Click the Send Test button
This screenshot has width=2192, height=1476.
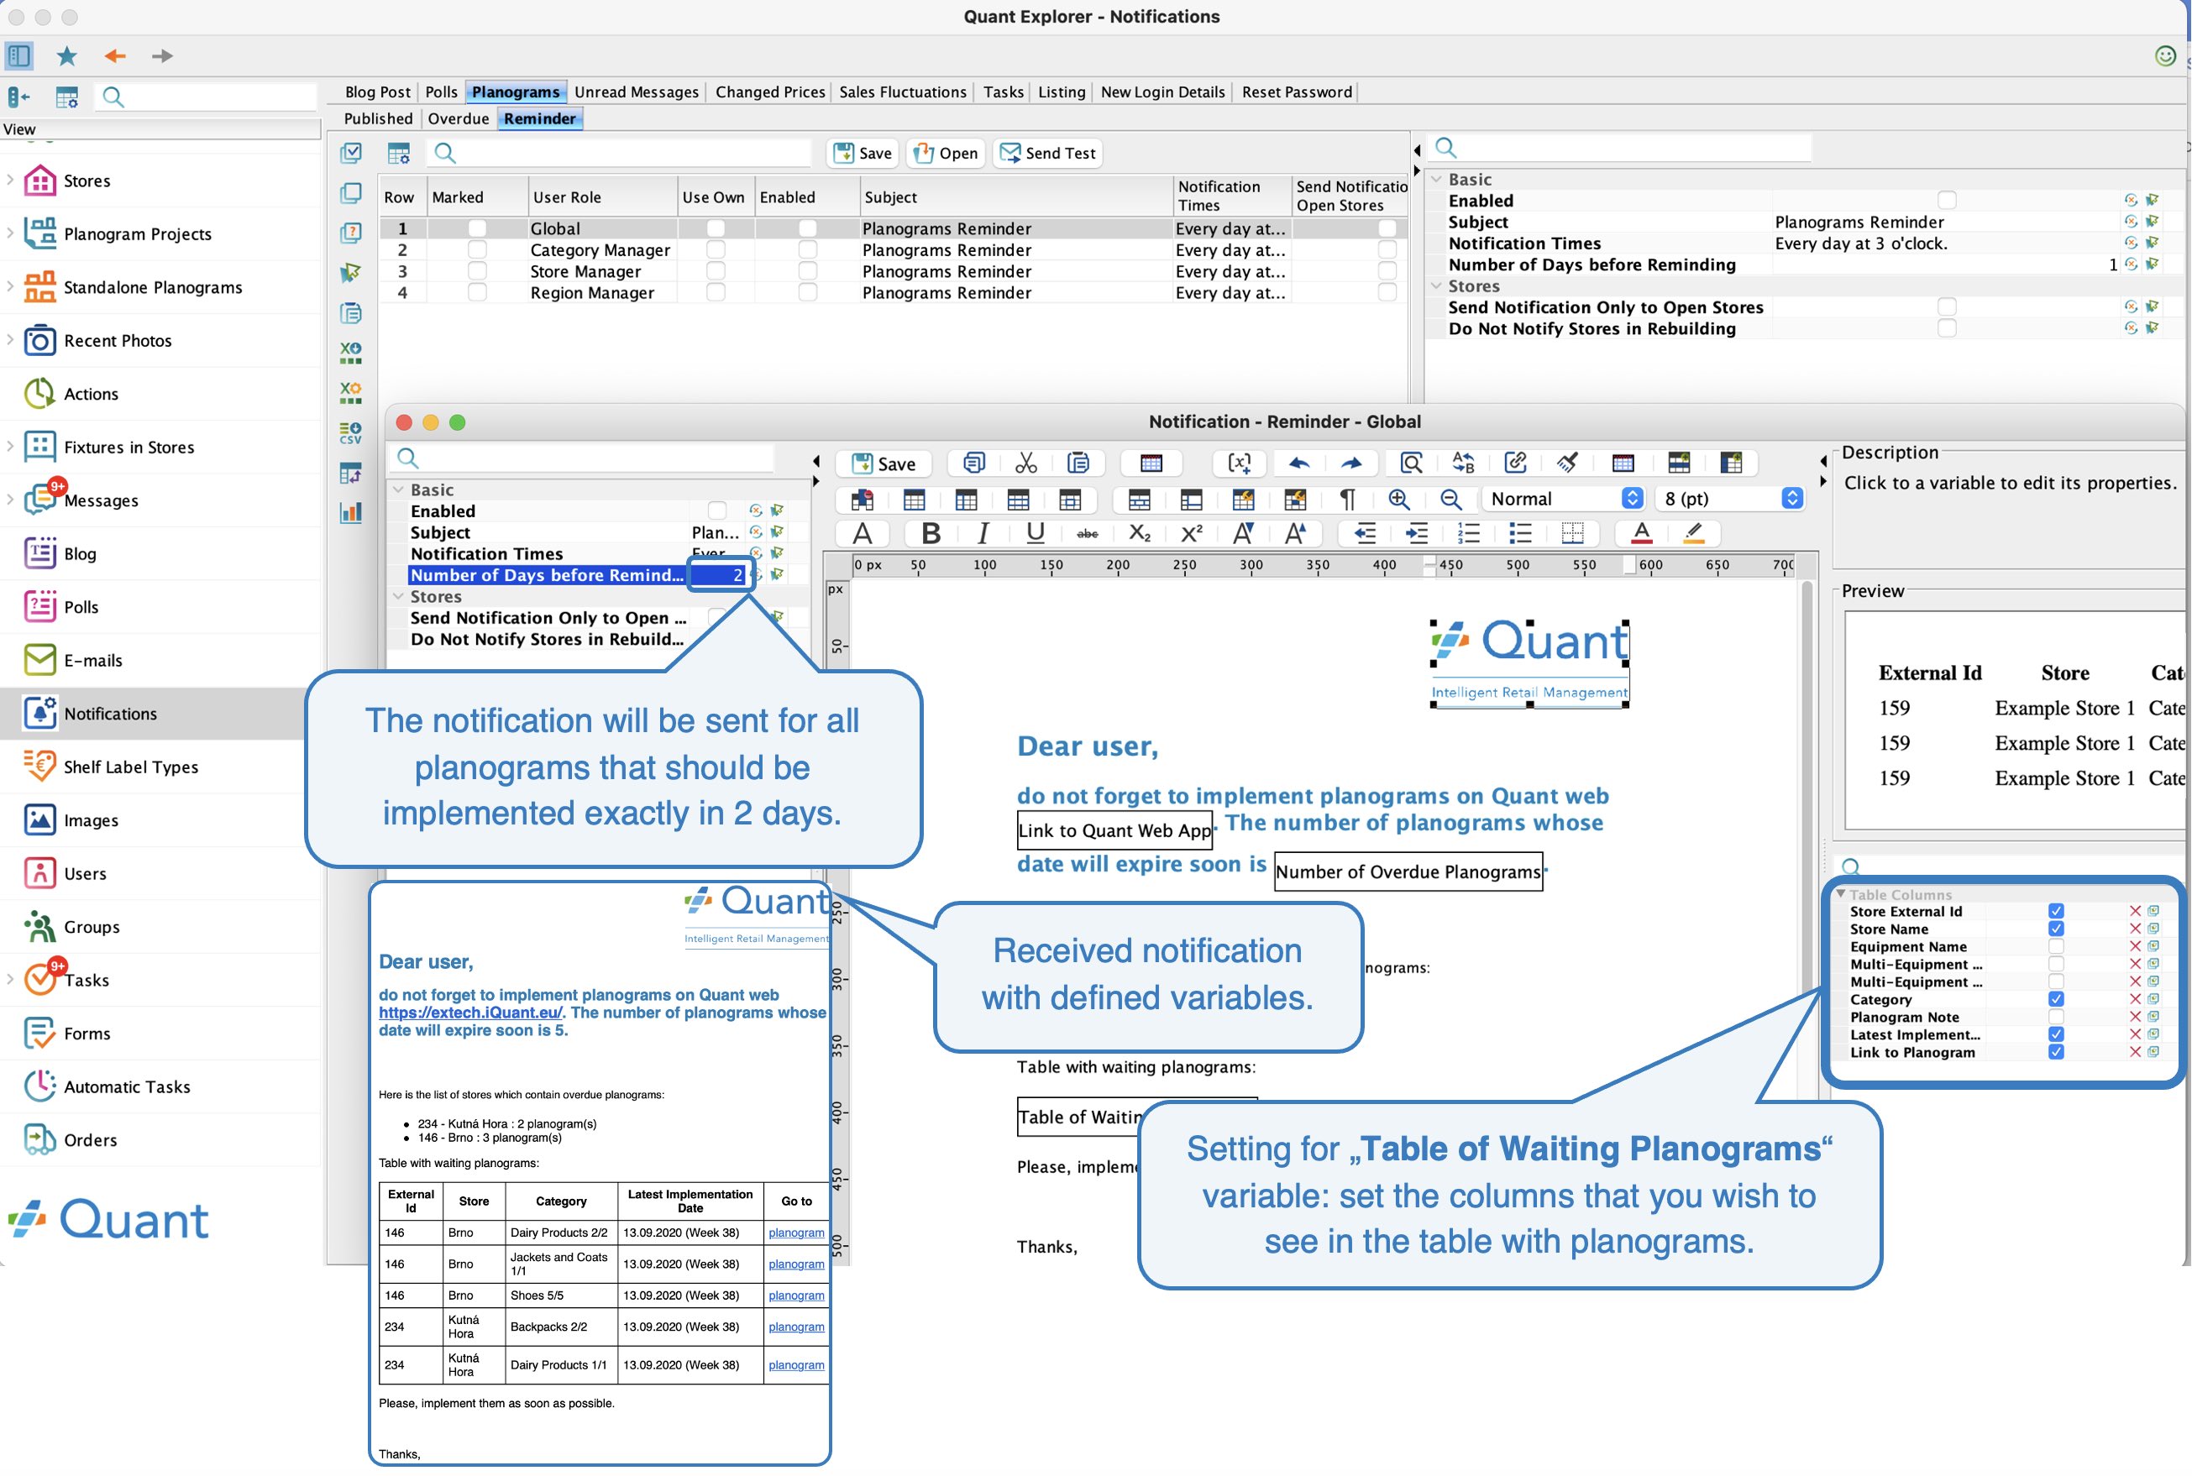tap(1047, 154)
